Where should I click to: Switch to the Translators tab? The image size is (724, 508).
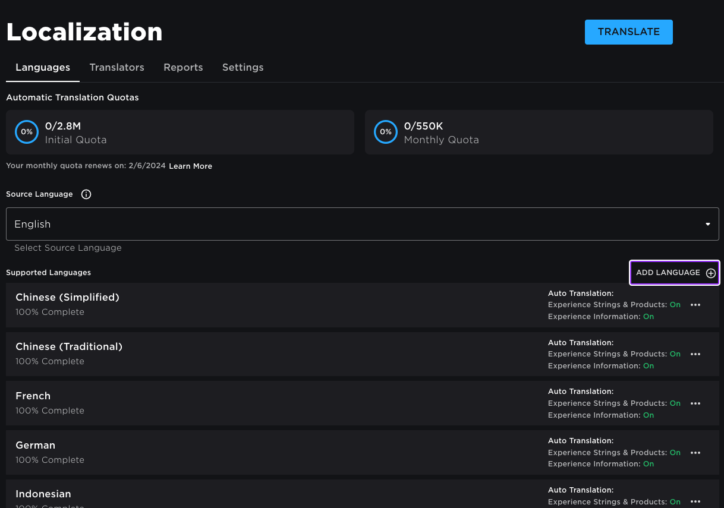(117, 67)
